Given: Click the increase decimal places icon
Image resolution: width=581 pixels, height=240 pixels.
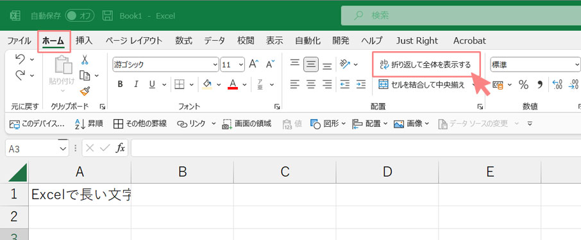Looking at the screenshot, I should pyautogui.click(x=557, y=84).
